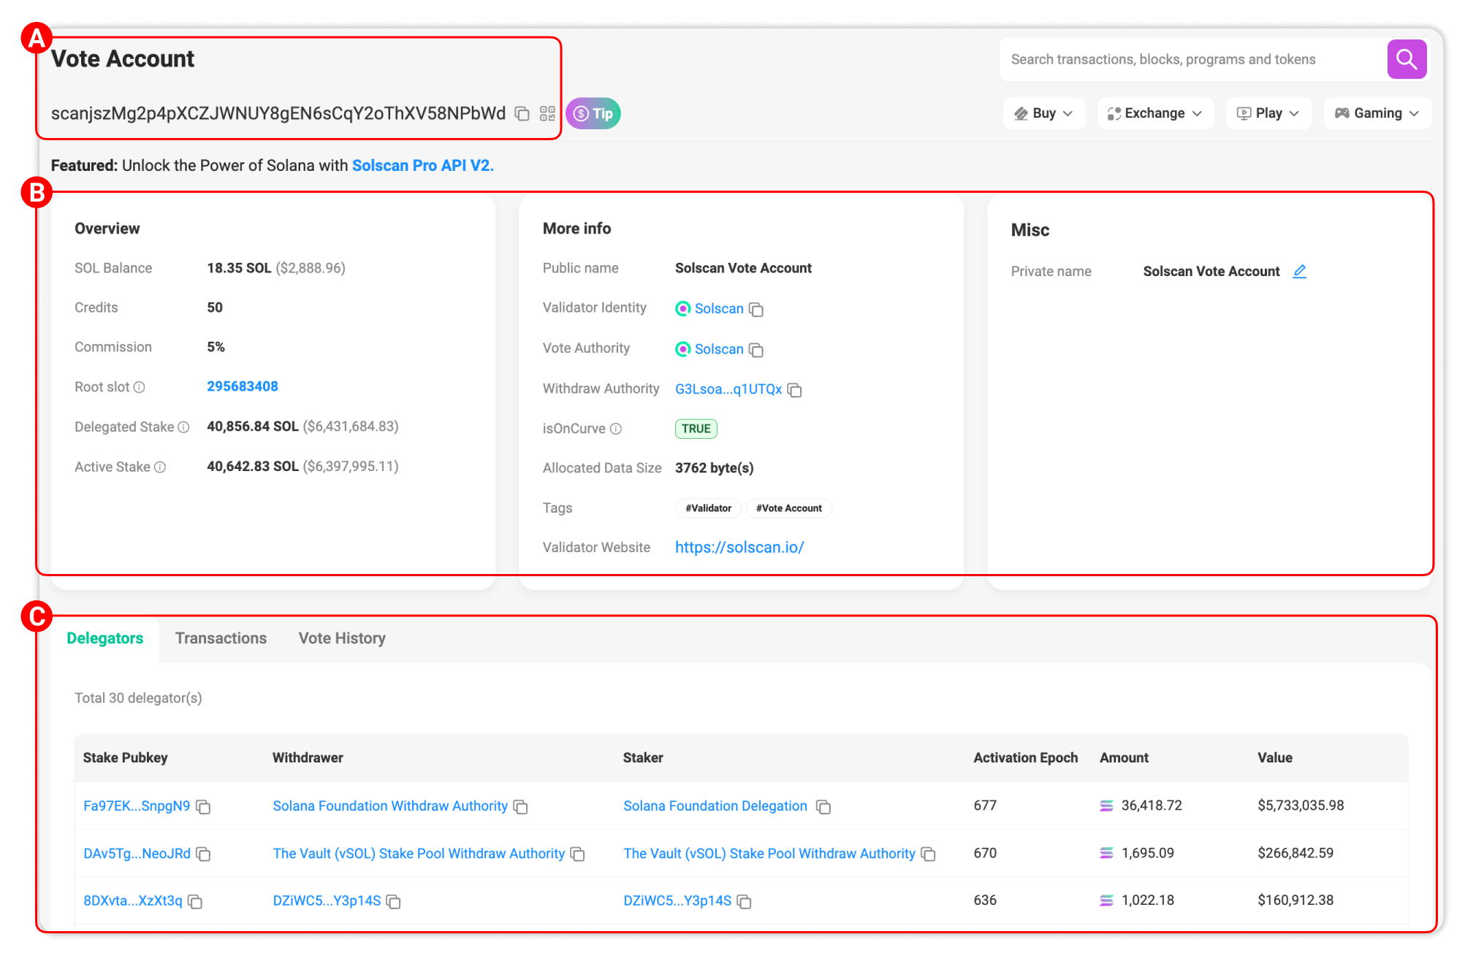Screen dimensions: 1484x964
Task: Show Root slot info tooltip icon
Action: pos(139,387)
